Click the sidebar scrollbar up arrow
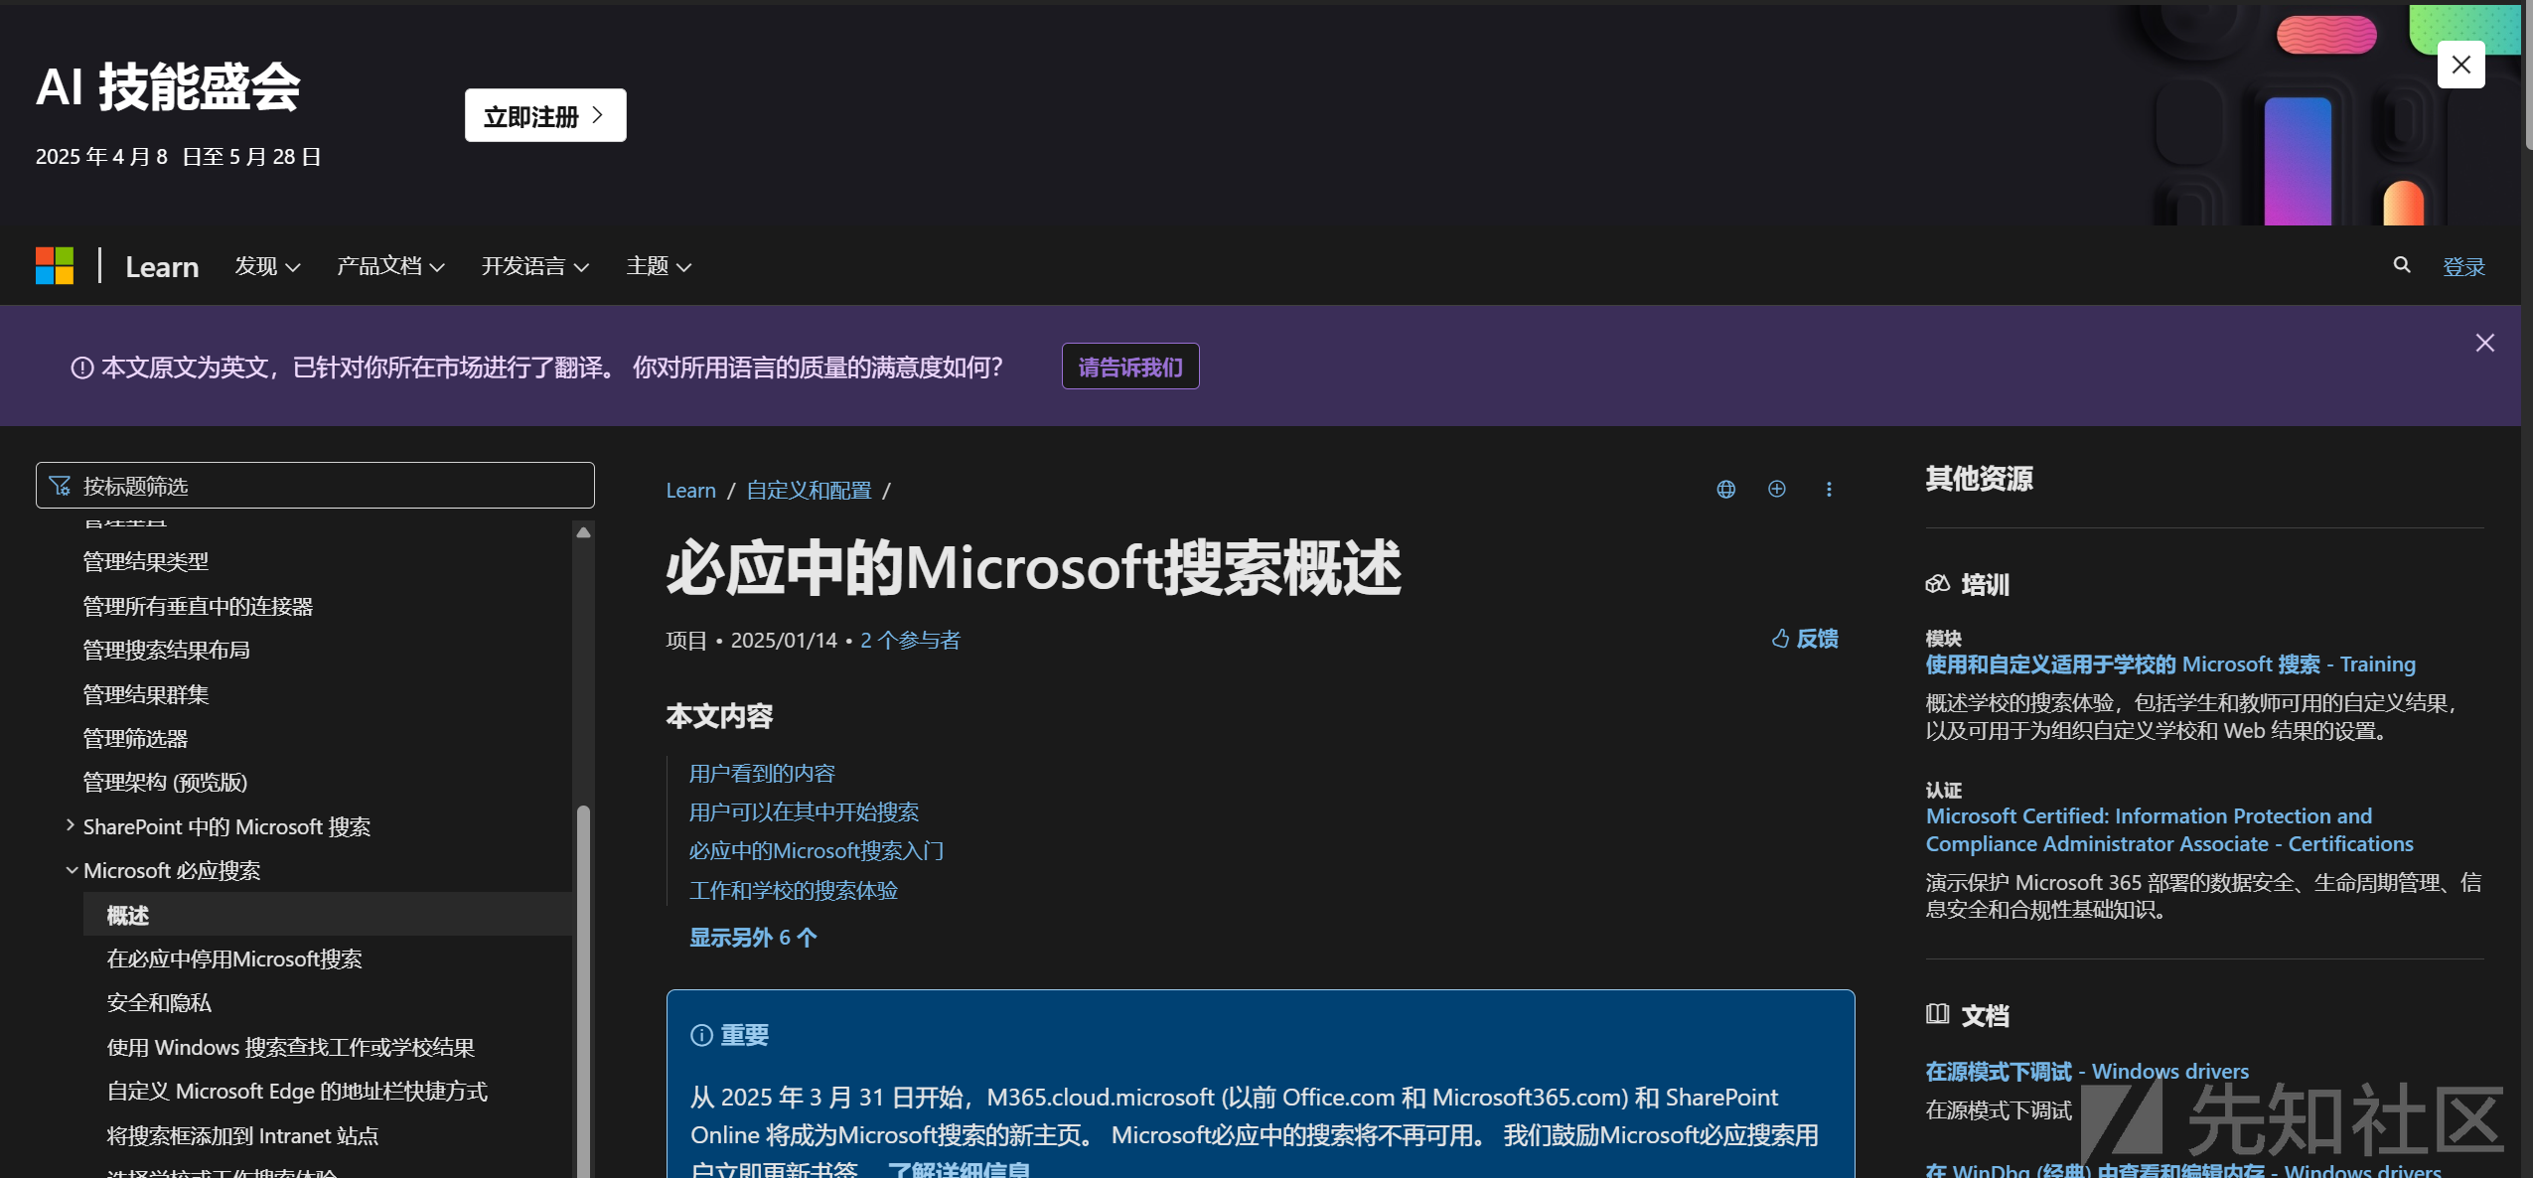The height and width of the screenshot is (1178, 2533). point(584,533)
